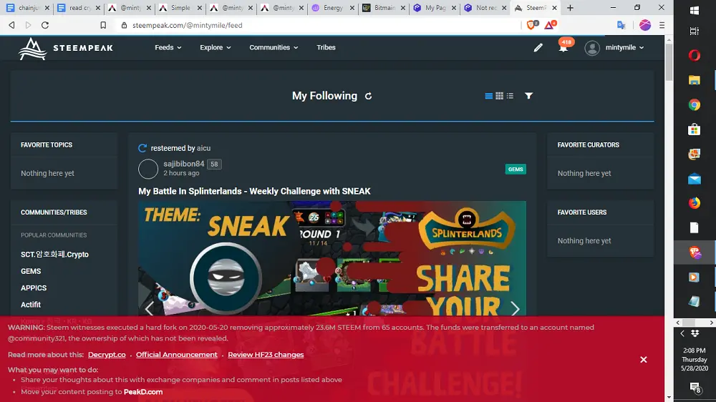The width and height of the screenshot is (716, 402).
Task: Click the Splinterlands post thumbnail image
Action: (x=332, y=258)
